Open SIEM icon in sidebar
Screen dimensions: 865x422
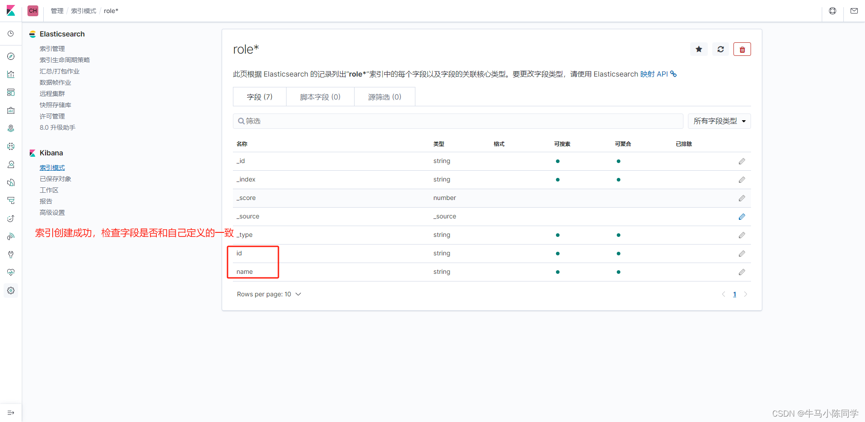tap(11, 236)
